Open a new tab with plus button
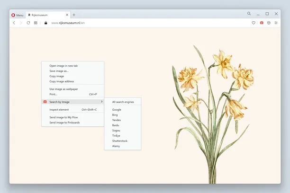Viewport: 290px width, 193px height. [x=74, y=15]
